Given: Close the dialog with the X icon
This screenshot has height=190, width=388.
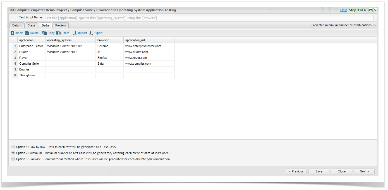Looking at the screenshot, I should tap(375, 10).
